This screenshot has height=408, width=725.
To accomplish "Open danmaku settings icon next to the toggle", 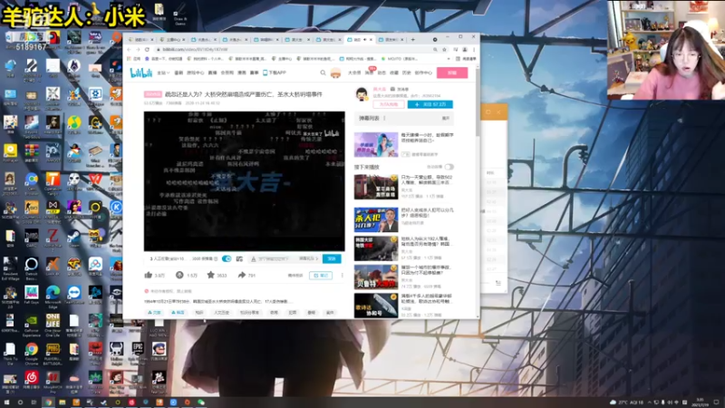I will 239,258.
